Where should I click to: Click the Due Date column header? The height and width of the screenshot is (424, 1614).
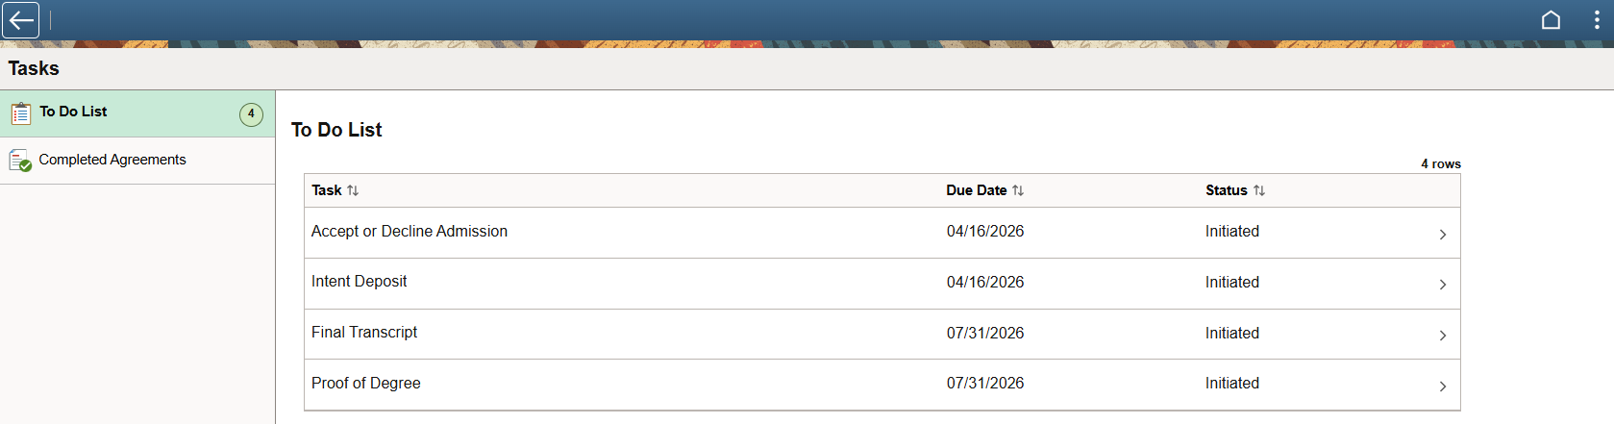pos(976,190)
